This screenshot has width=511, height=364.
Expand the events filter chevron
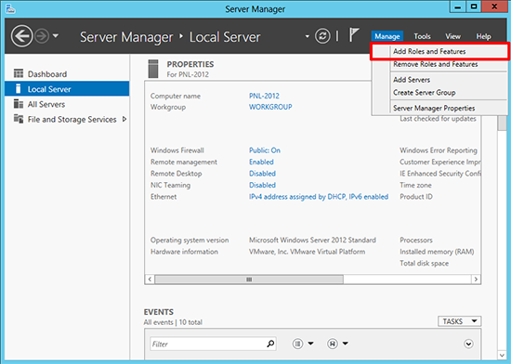tap(468, 344)
